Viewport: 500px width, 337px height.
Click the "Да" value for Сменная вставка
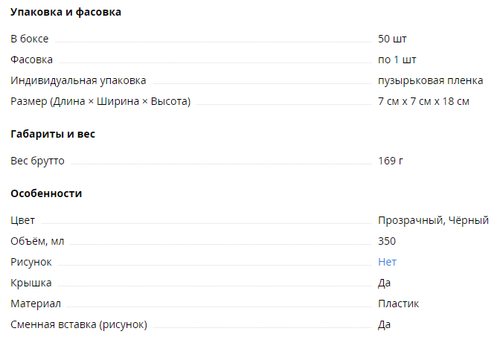click(384, 324)
